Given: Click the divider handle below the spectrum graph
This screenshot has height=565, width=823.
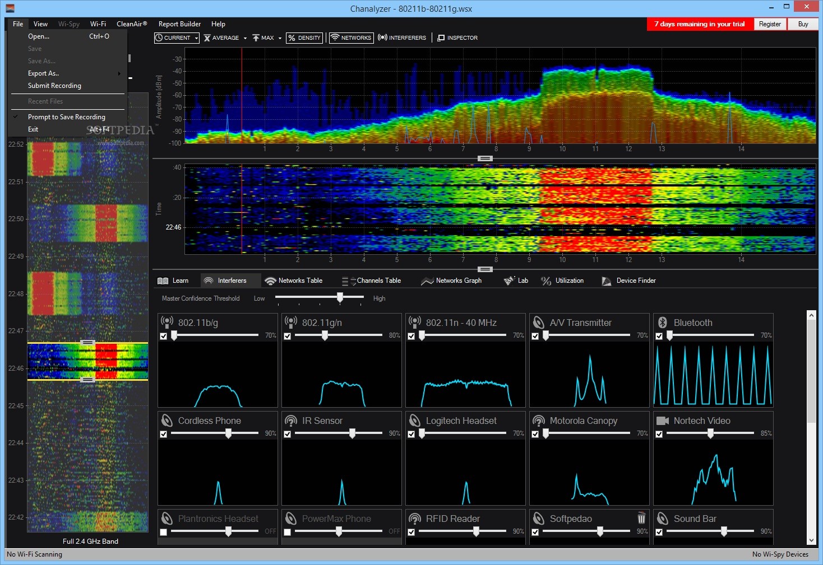Looking at the screenshot, I should [x=485, y=158].
